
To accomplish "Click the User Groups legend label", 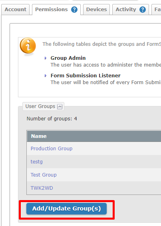I will click(x=40, y=106).
